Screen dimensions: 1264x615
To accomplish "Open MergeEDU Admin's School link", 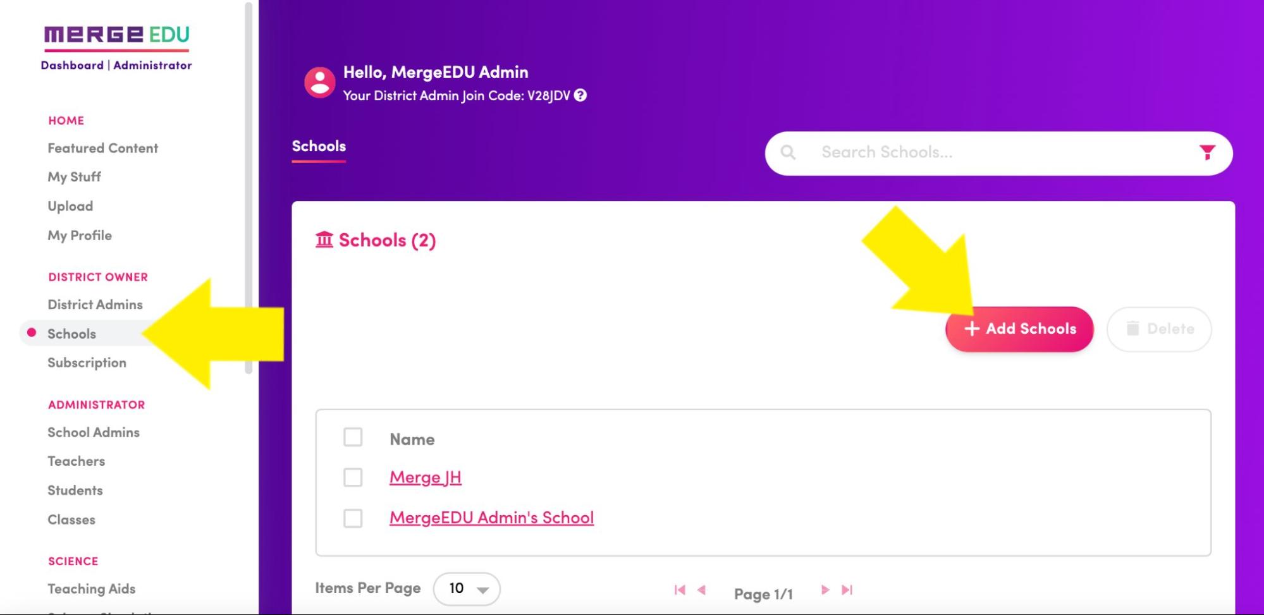I will [491, 518].
